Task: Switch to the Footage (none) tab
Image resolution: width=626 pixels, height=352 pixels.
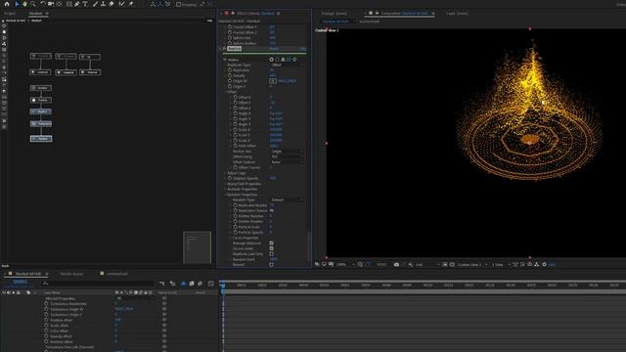Action: pos(334,14)
